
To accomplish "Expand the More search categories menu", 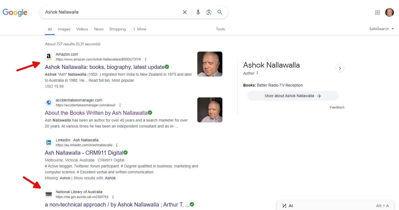I will (x=140, y=29).
